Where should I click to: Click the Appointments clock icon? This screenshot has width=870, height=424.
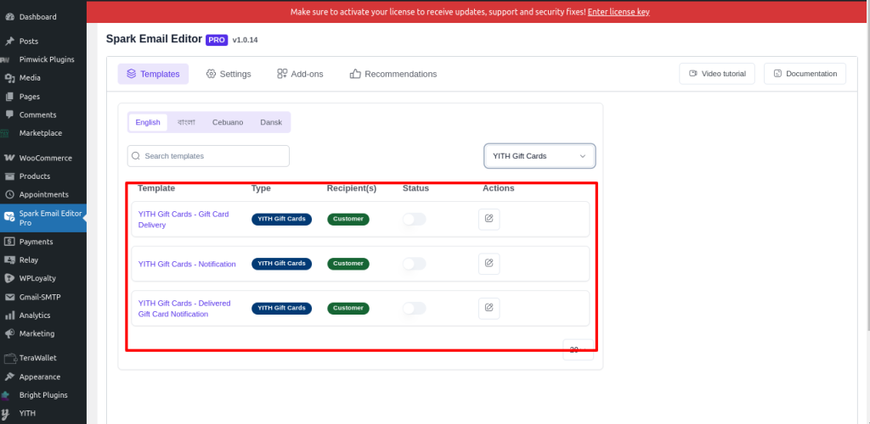[9, 195]
